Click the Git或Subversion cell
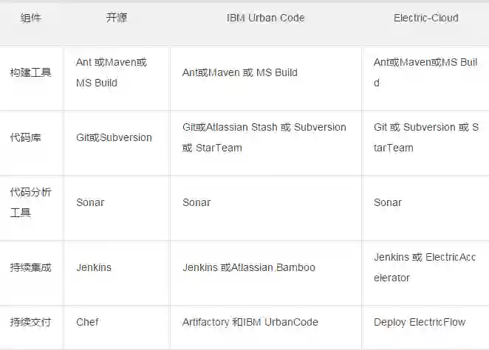489x350 pixels. point(114,137)
